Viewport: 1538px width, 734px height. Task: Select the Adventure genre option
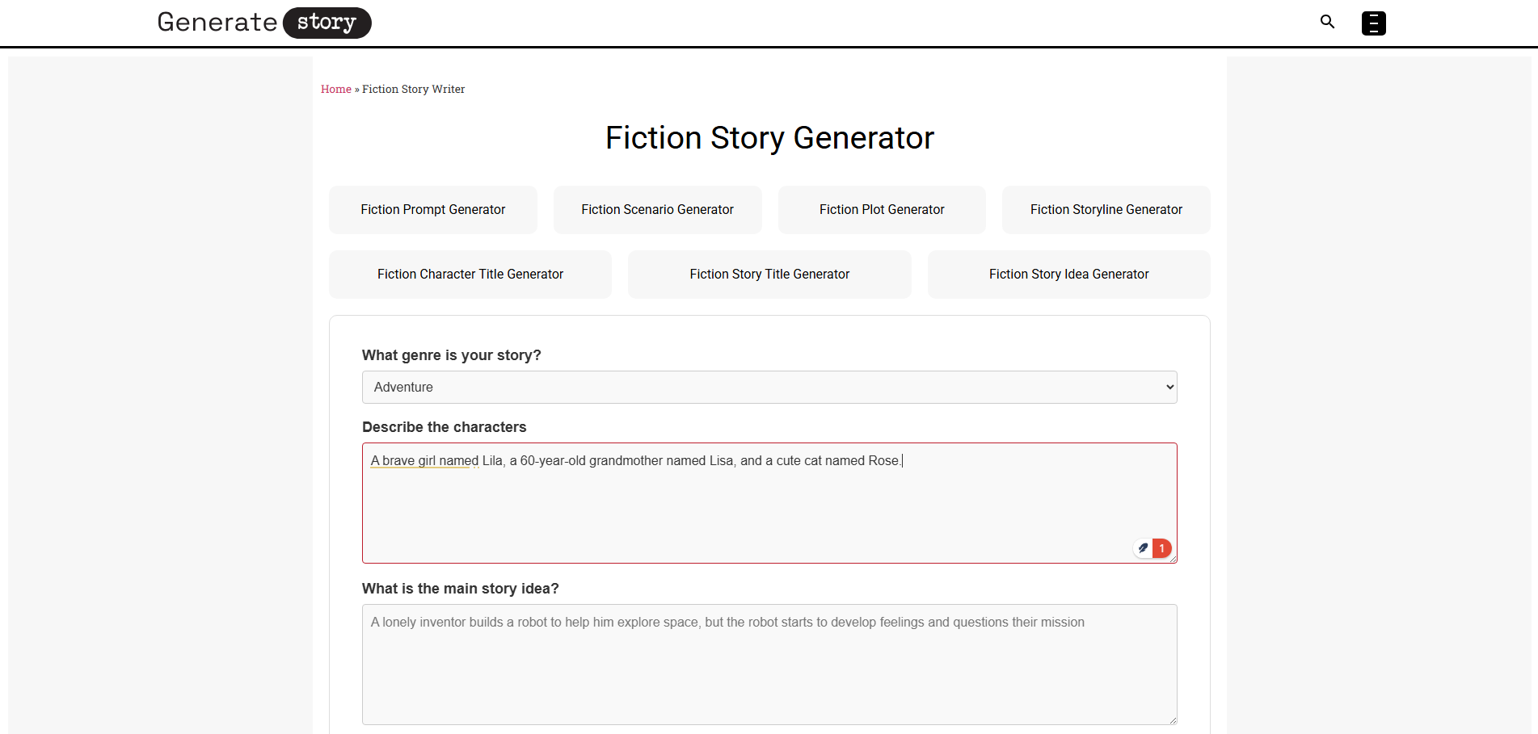[769, 387]
